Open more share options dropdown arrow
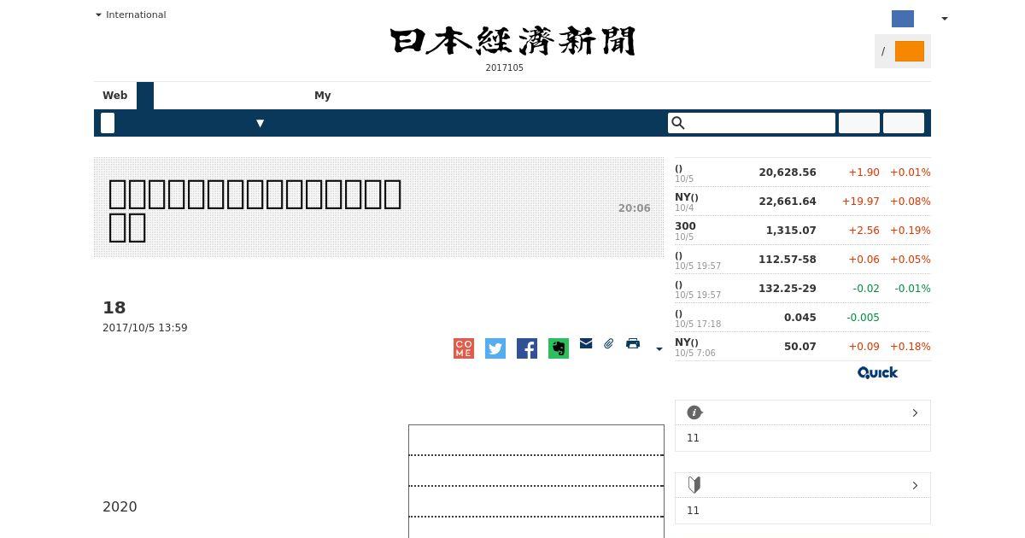Image resolution: width=1025 pixels, height=538 pixels. (659, 348)
